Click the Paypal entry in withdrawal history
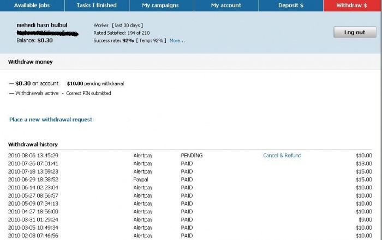This screenshot has height=240, width=382. pos(140,179)
